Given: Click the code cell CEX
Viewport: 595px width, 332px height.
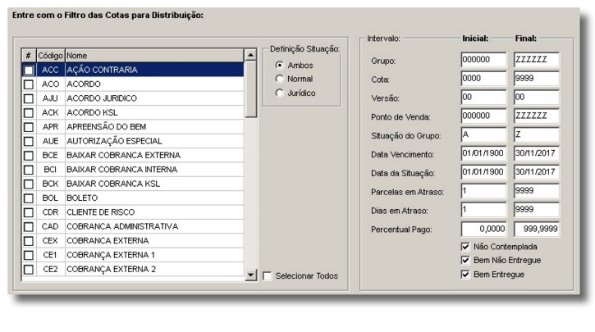Looking at the screenshot, I should pos(50,241).
